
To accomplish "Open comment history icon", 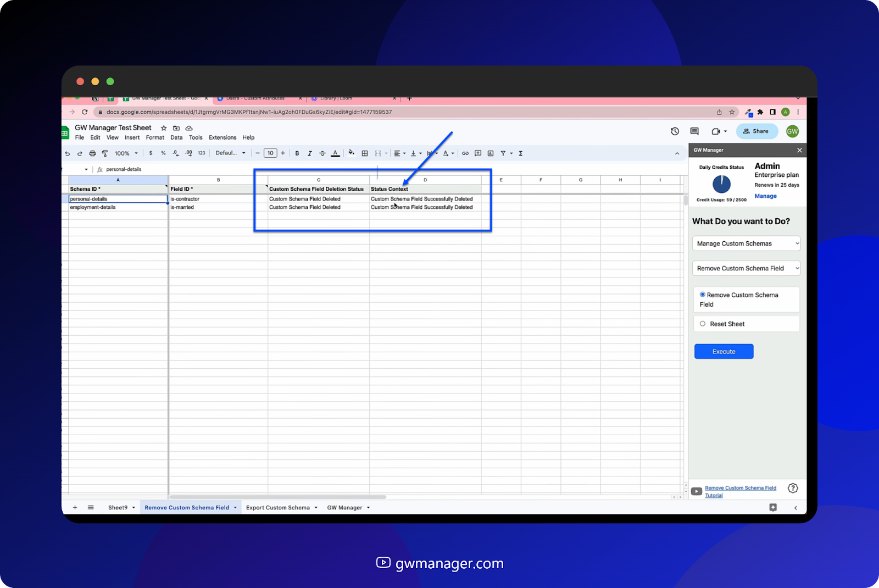I will click(694, 131).
